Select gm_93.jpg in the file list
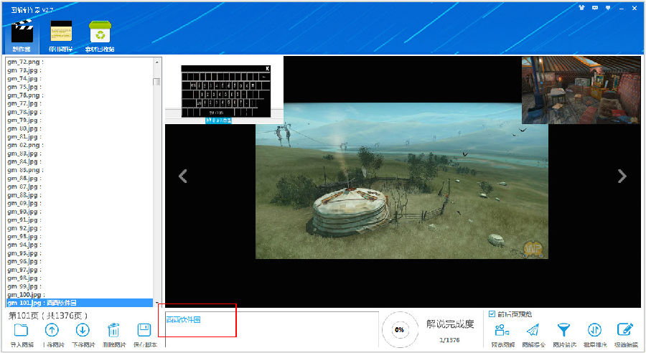 pyautogui.click(x=24, y=237)
